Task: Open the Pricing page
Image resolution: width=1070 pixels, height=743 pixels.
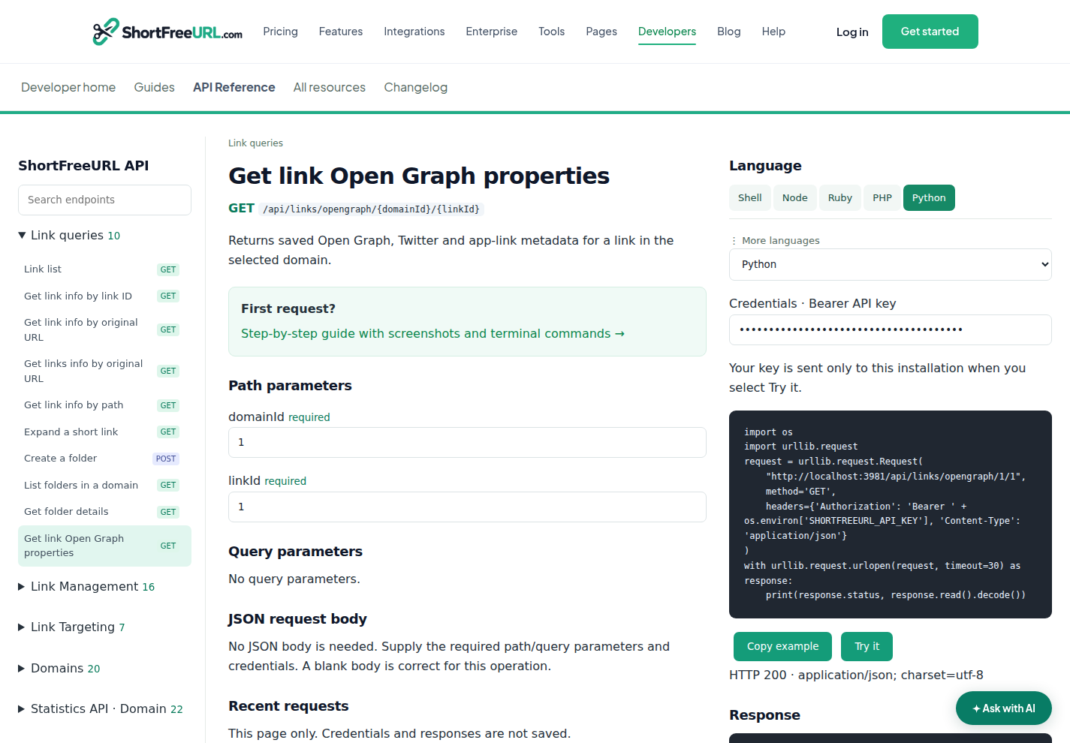Action: click(280, 32)
